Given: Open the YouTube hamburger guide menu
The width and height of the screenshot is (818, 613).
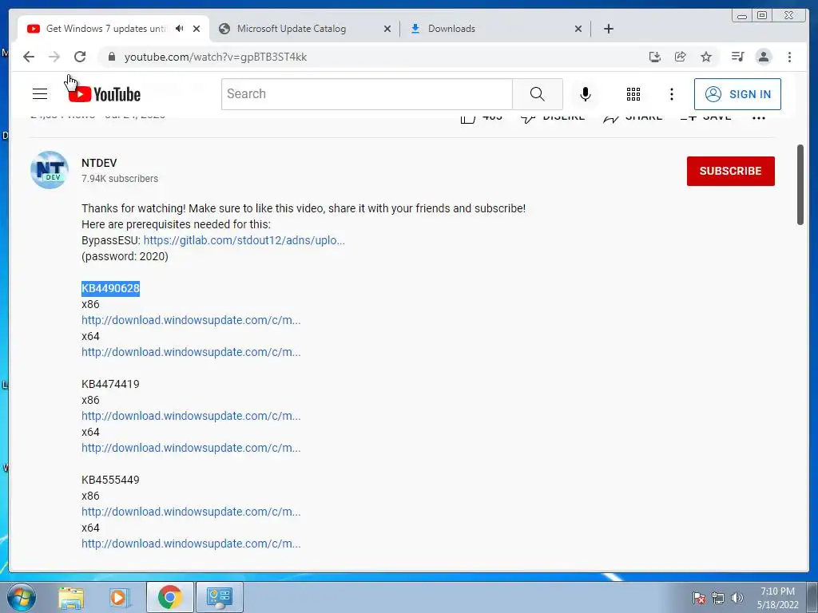Looking at the screenshot, I should point(40,94).
